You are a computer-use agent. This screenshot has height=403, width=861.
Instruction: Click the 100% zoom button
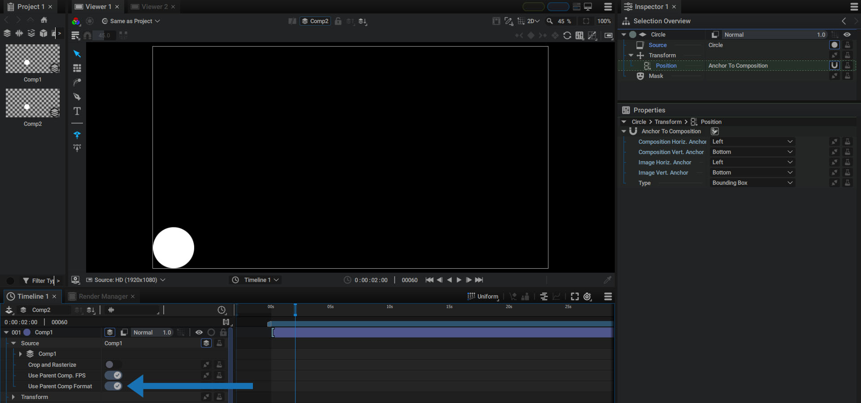click(604, 21)
